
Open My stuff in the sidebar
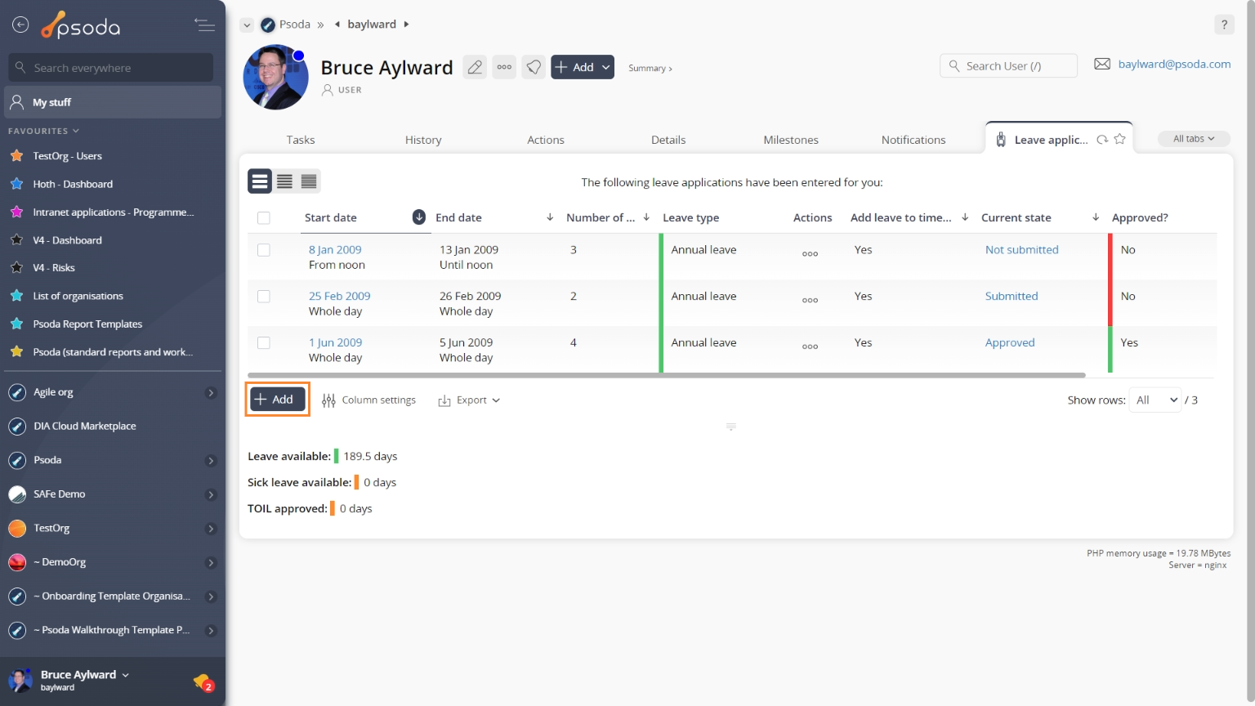113,102
